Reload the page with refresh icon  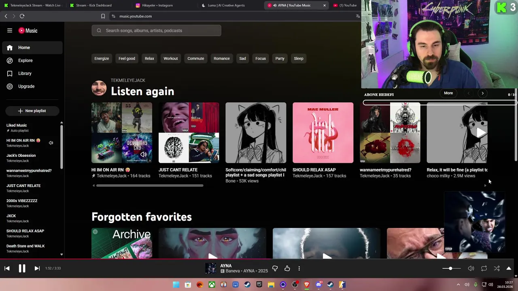[x=22, y=16]
